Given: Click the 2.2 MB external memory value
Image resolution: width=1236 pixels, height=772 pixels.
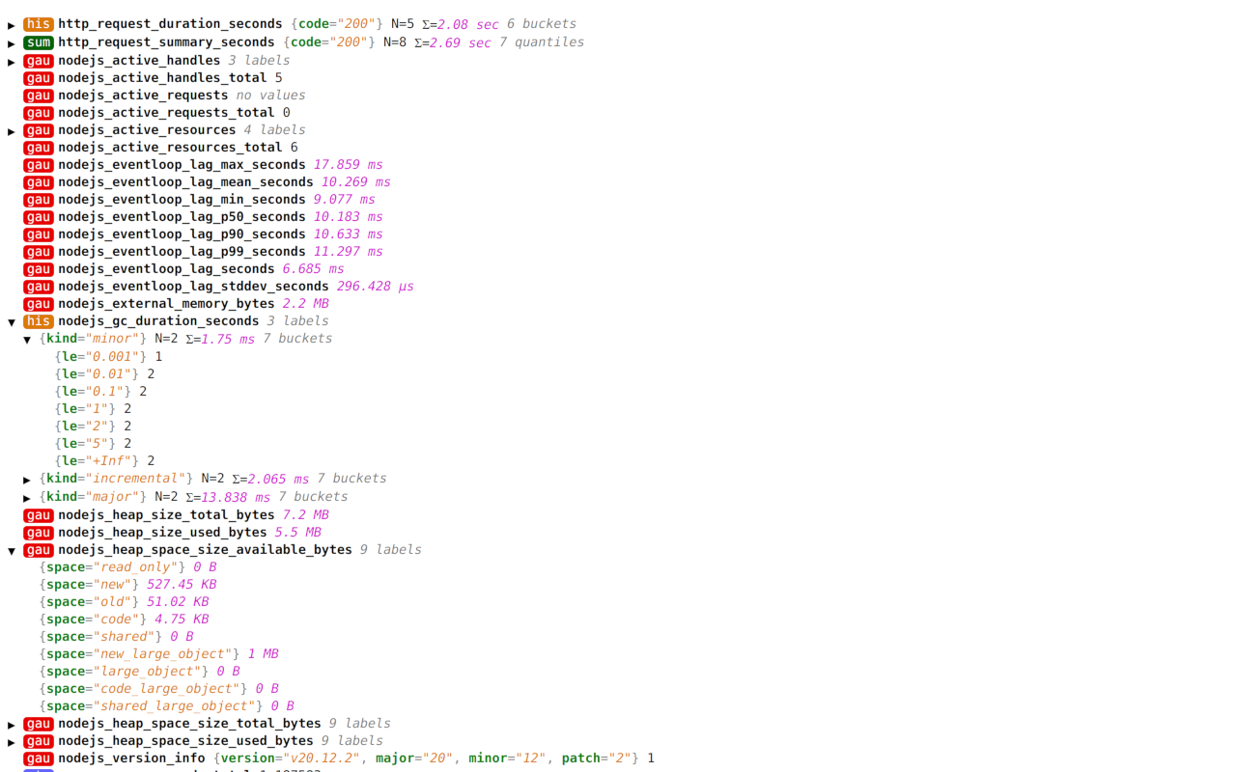Looking at the screenshot, I should [x=305, y=304].
